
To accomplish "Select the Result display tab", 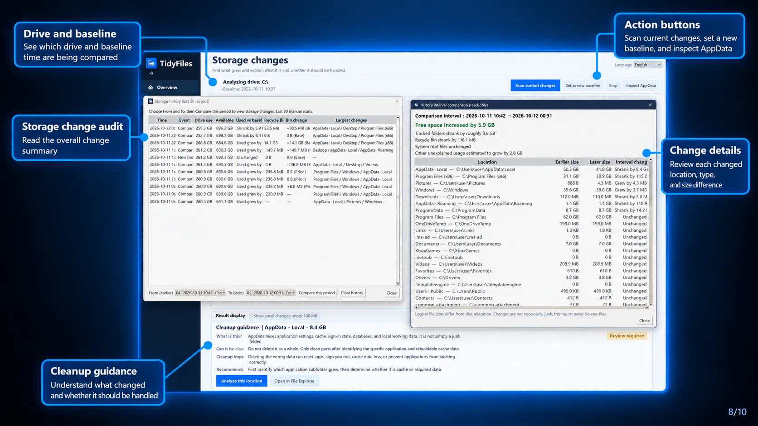I will (x=230, y=316).
